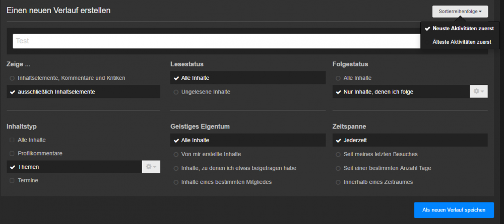Check the Profilkommentare checkbox
504x224 pixels.
(39, 153)
